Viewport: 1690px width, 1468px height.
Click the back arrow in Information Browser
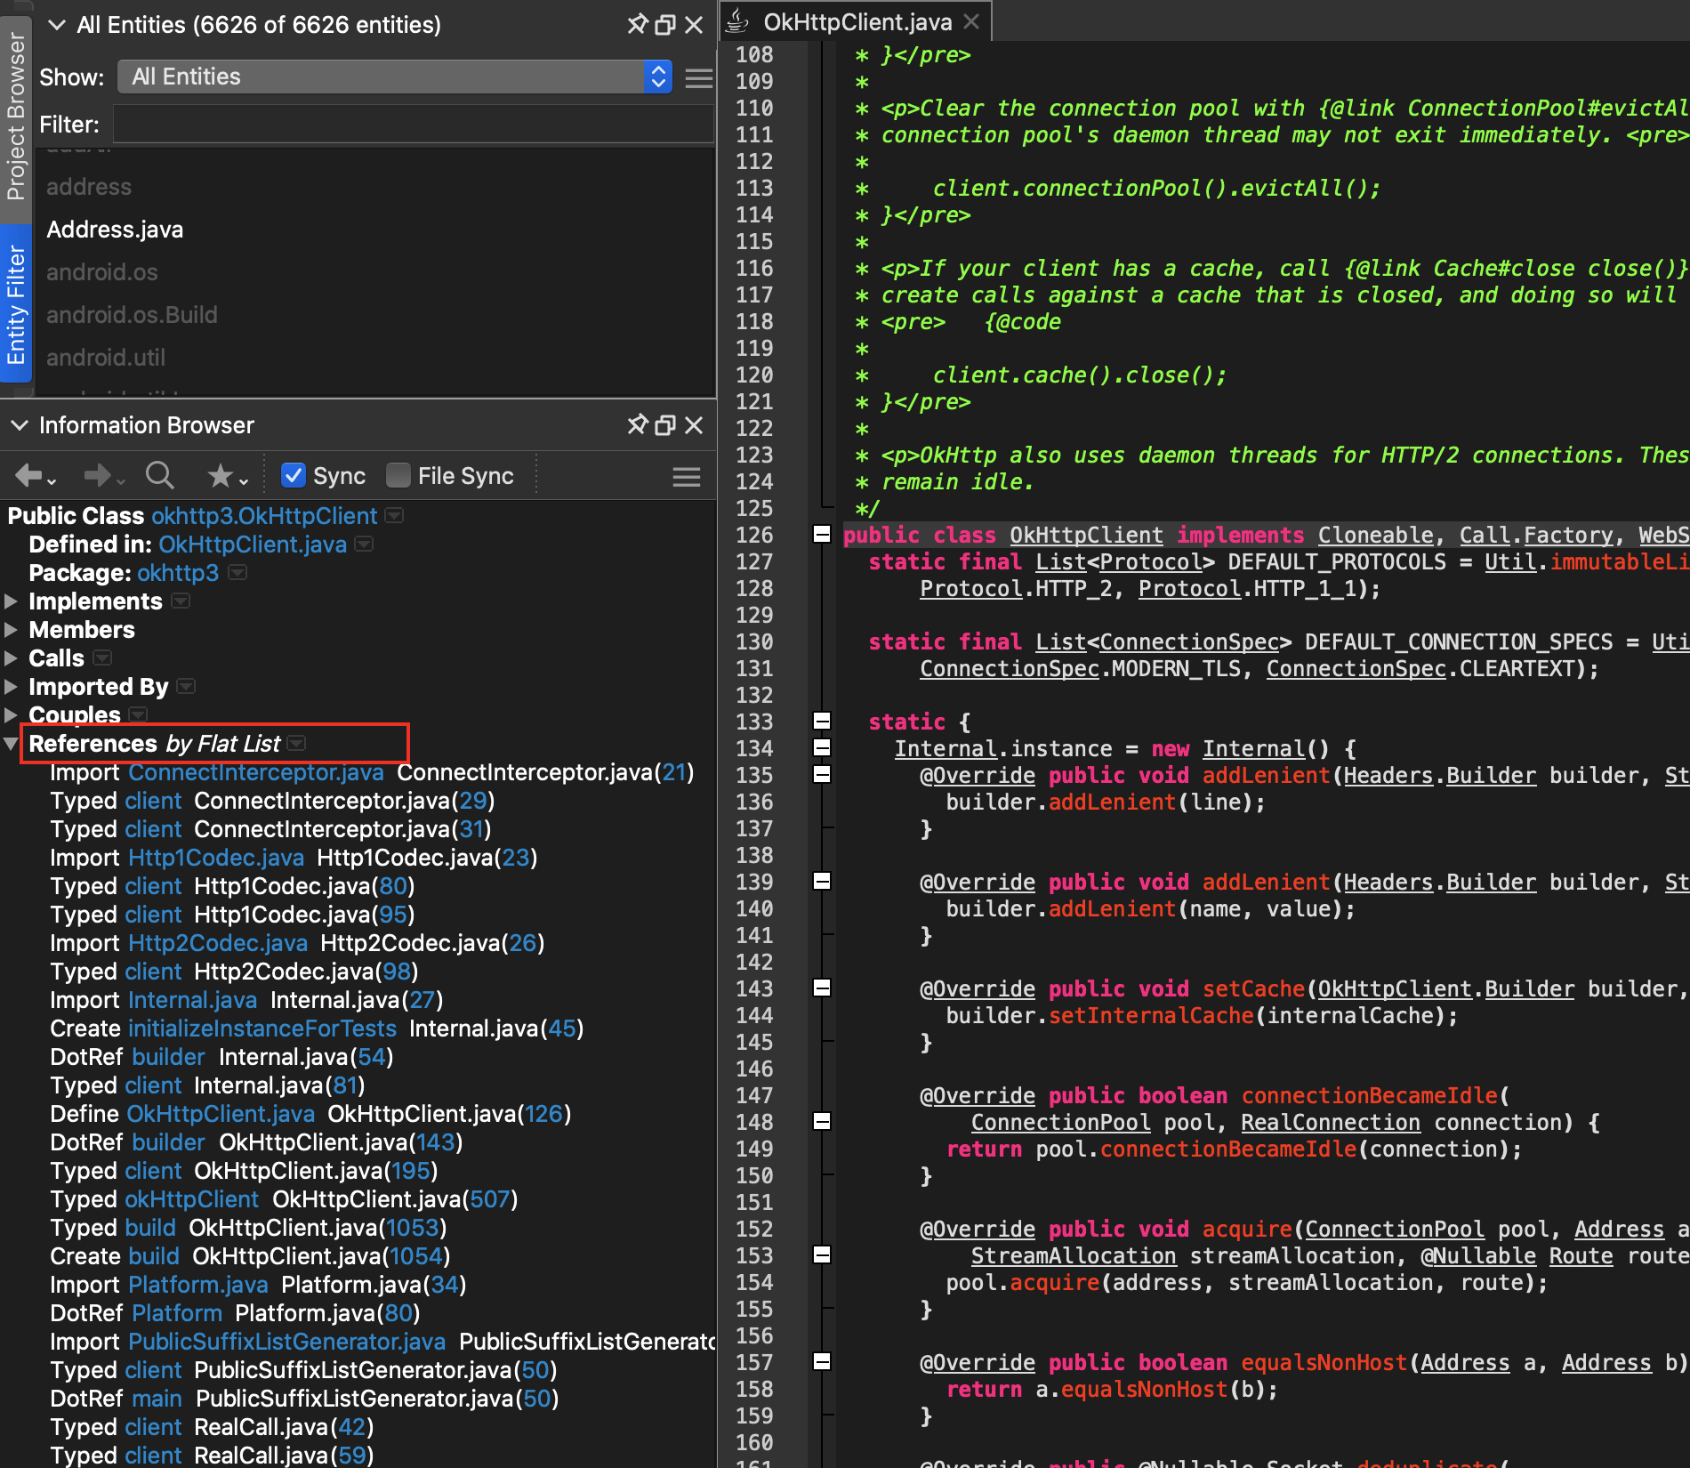coord(28,476)
